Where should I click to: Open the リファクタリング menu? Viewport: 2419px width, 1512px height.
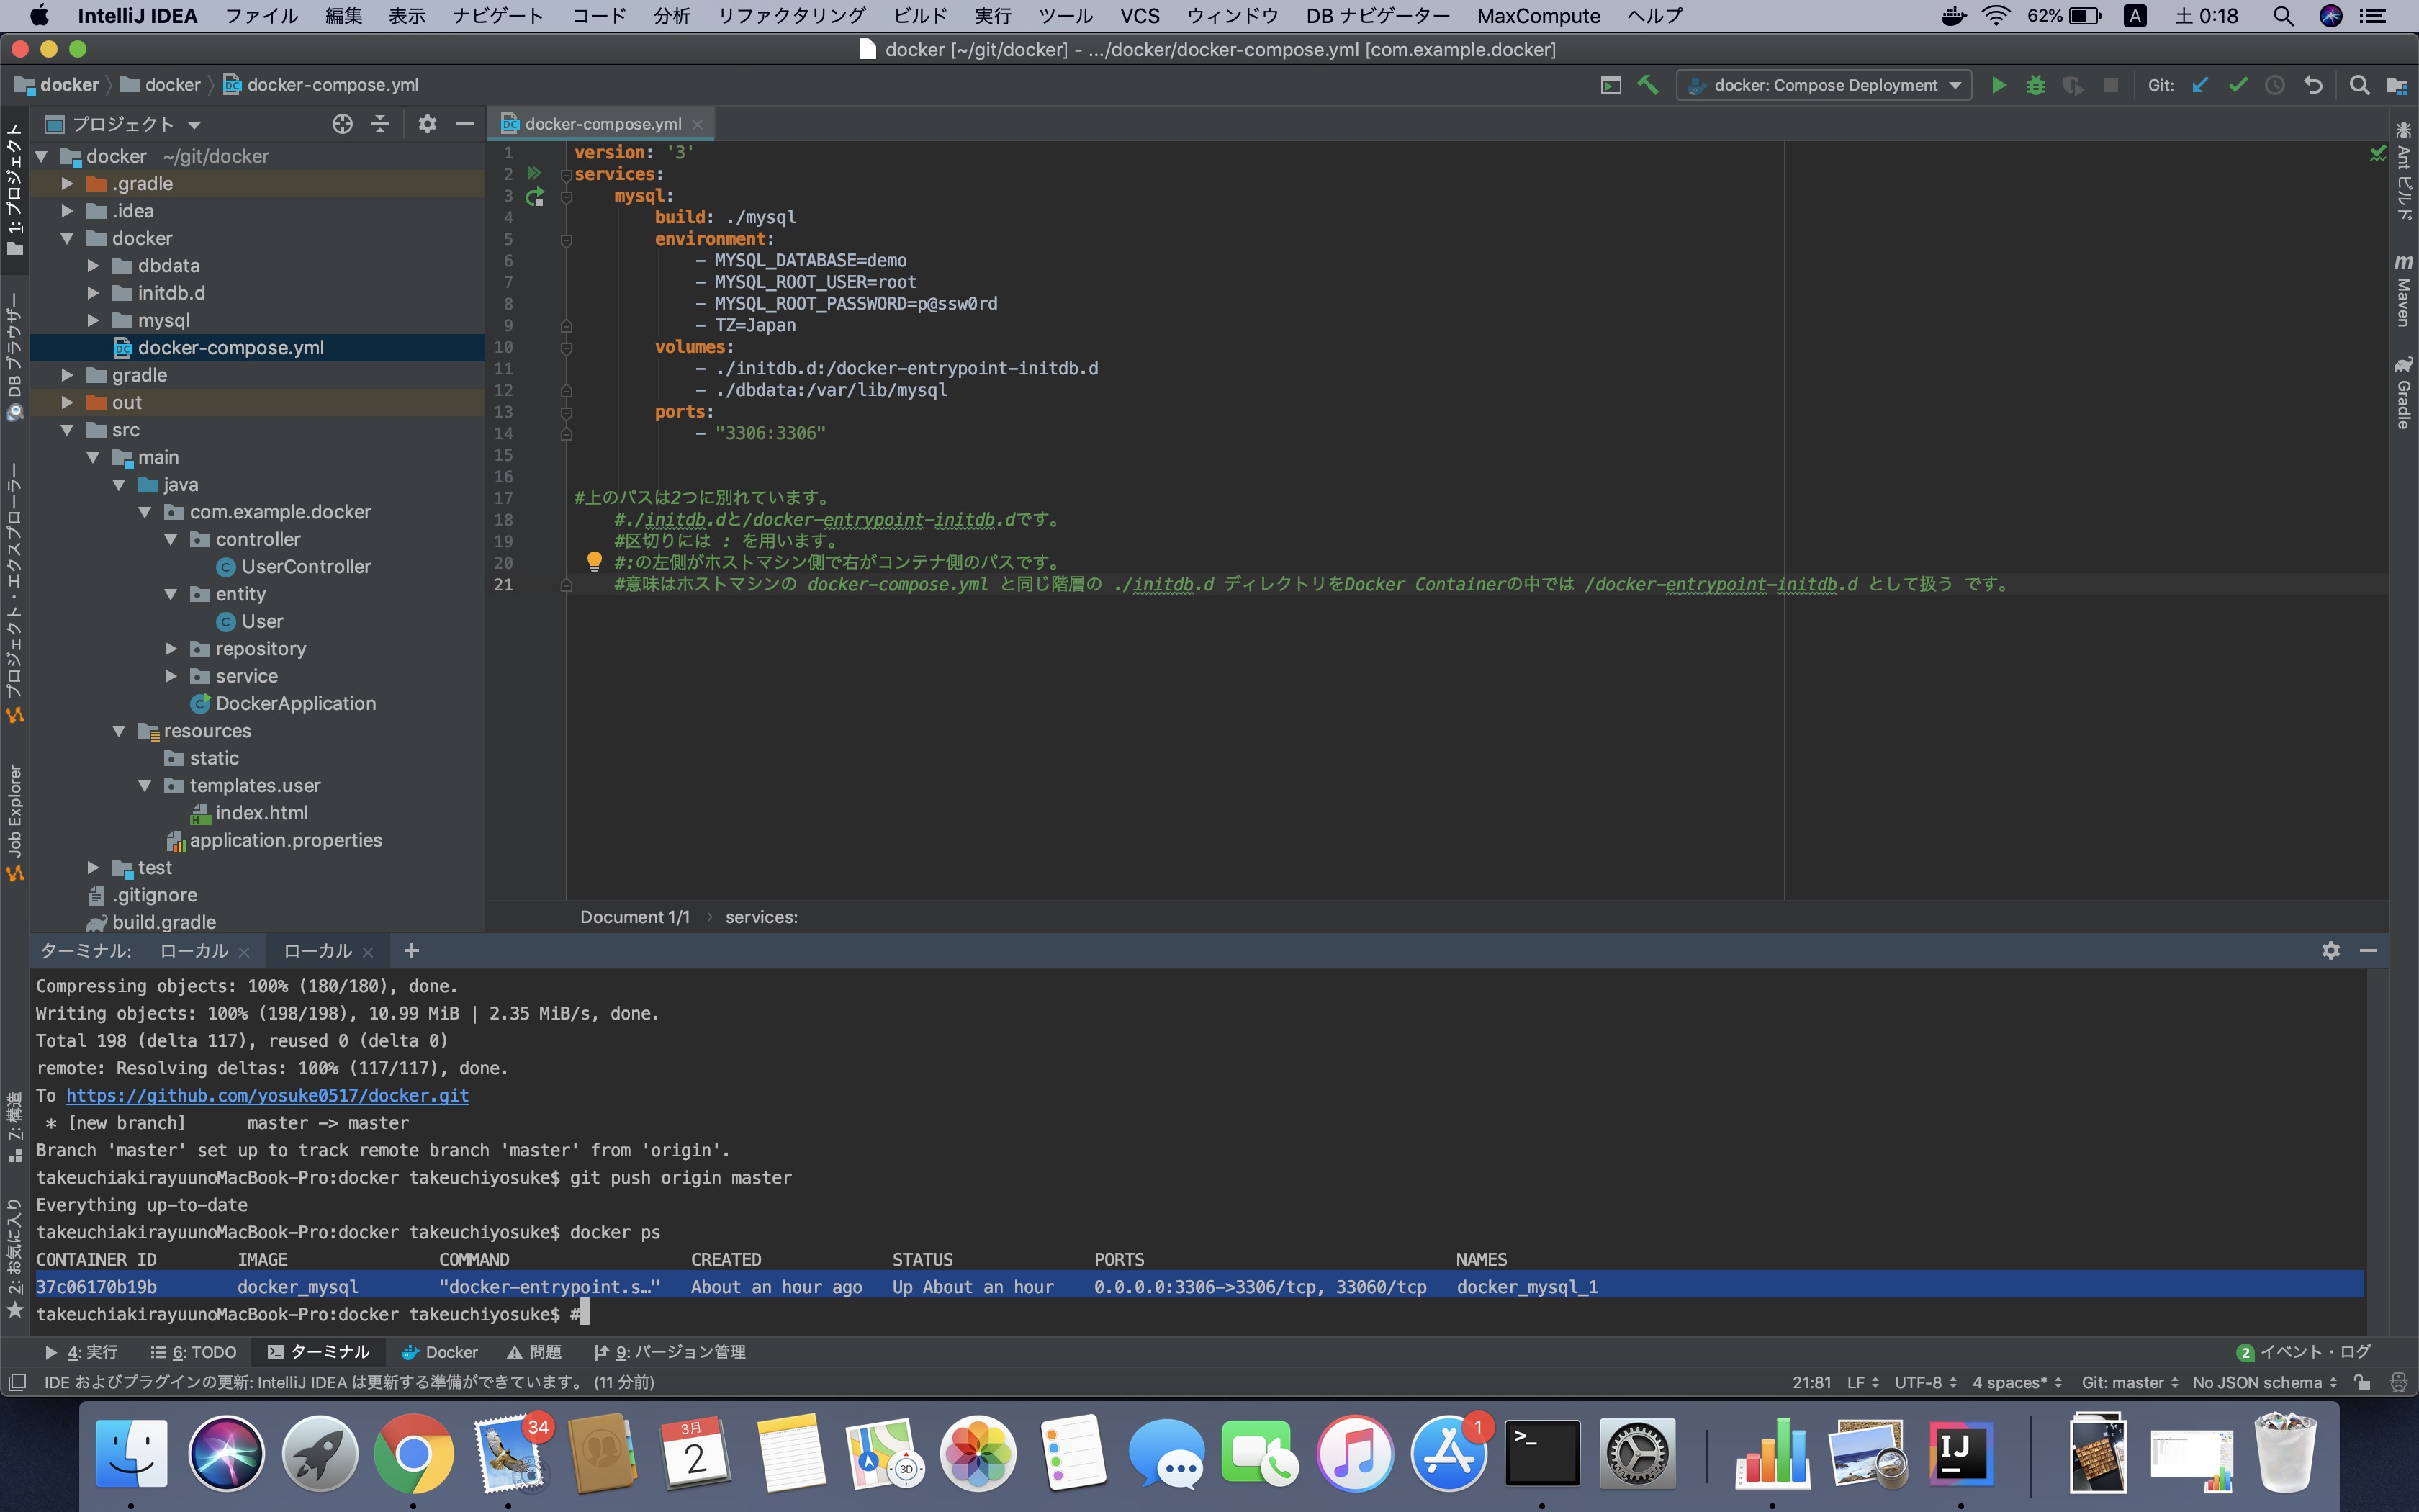(792, 16)
